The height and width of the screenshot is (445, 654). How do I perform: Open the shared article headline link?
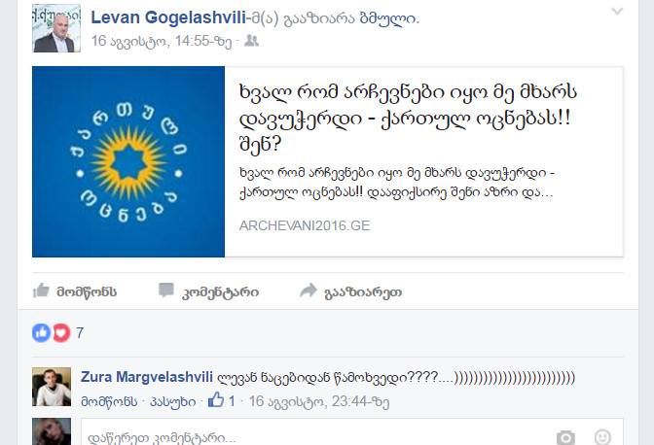408,119
